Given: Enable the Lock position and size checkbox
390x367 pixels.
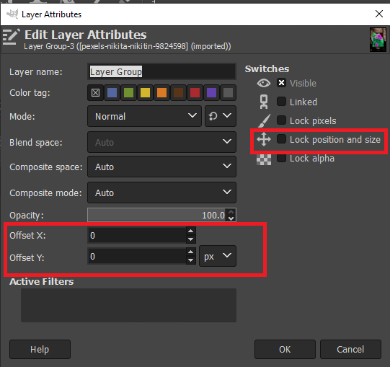Looking at the screenshot, I should [x=281, y=139].
